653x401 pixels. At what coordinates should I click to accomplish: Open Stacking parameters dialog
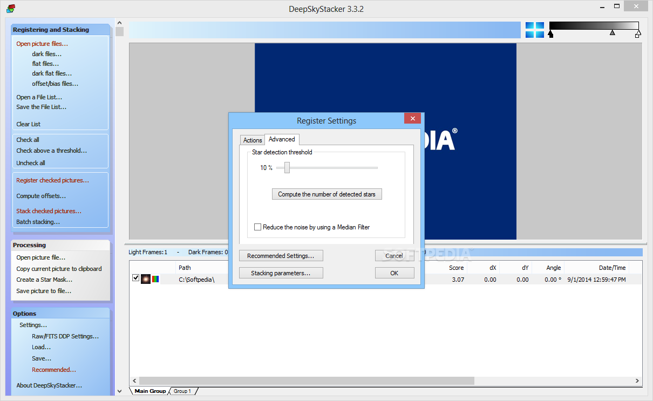pyautogui.click(x=281, y=273)
